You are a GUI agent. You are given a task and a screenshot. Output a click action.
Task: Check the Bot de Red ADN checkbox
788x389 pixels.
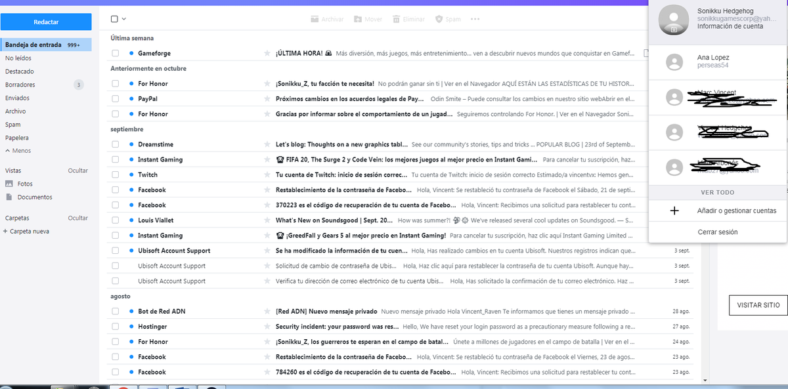(116, 312)
